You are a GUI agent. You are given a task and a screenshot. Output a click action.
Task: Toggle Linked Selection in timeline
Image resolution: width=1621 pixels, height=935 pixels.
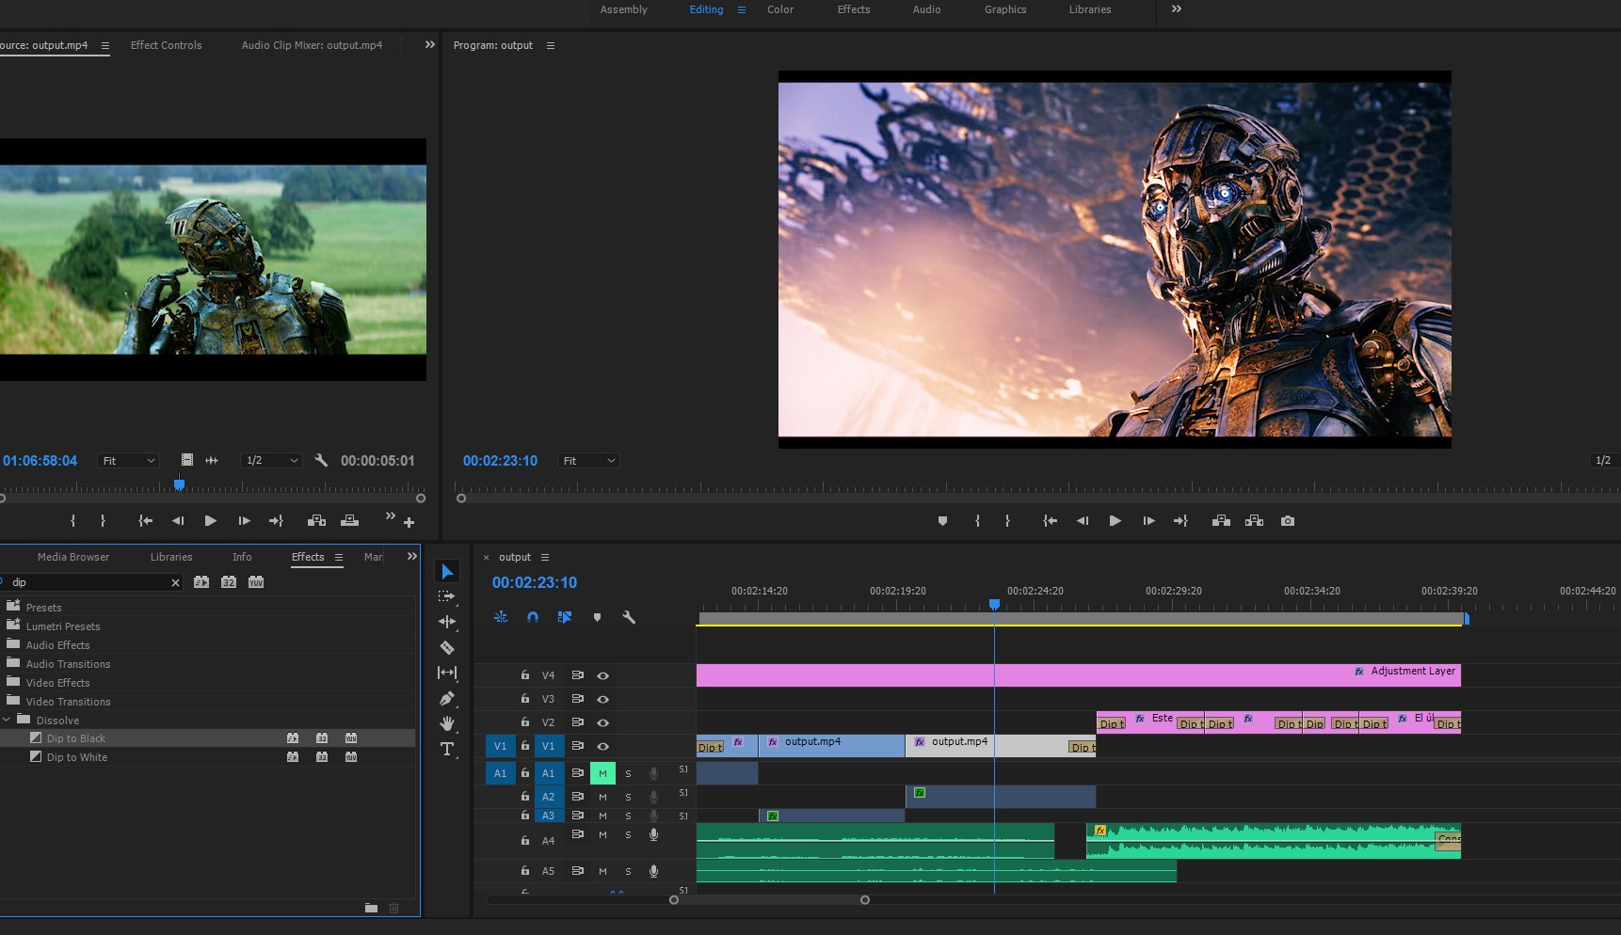(565, 617)
